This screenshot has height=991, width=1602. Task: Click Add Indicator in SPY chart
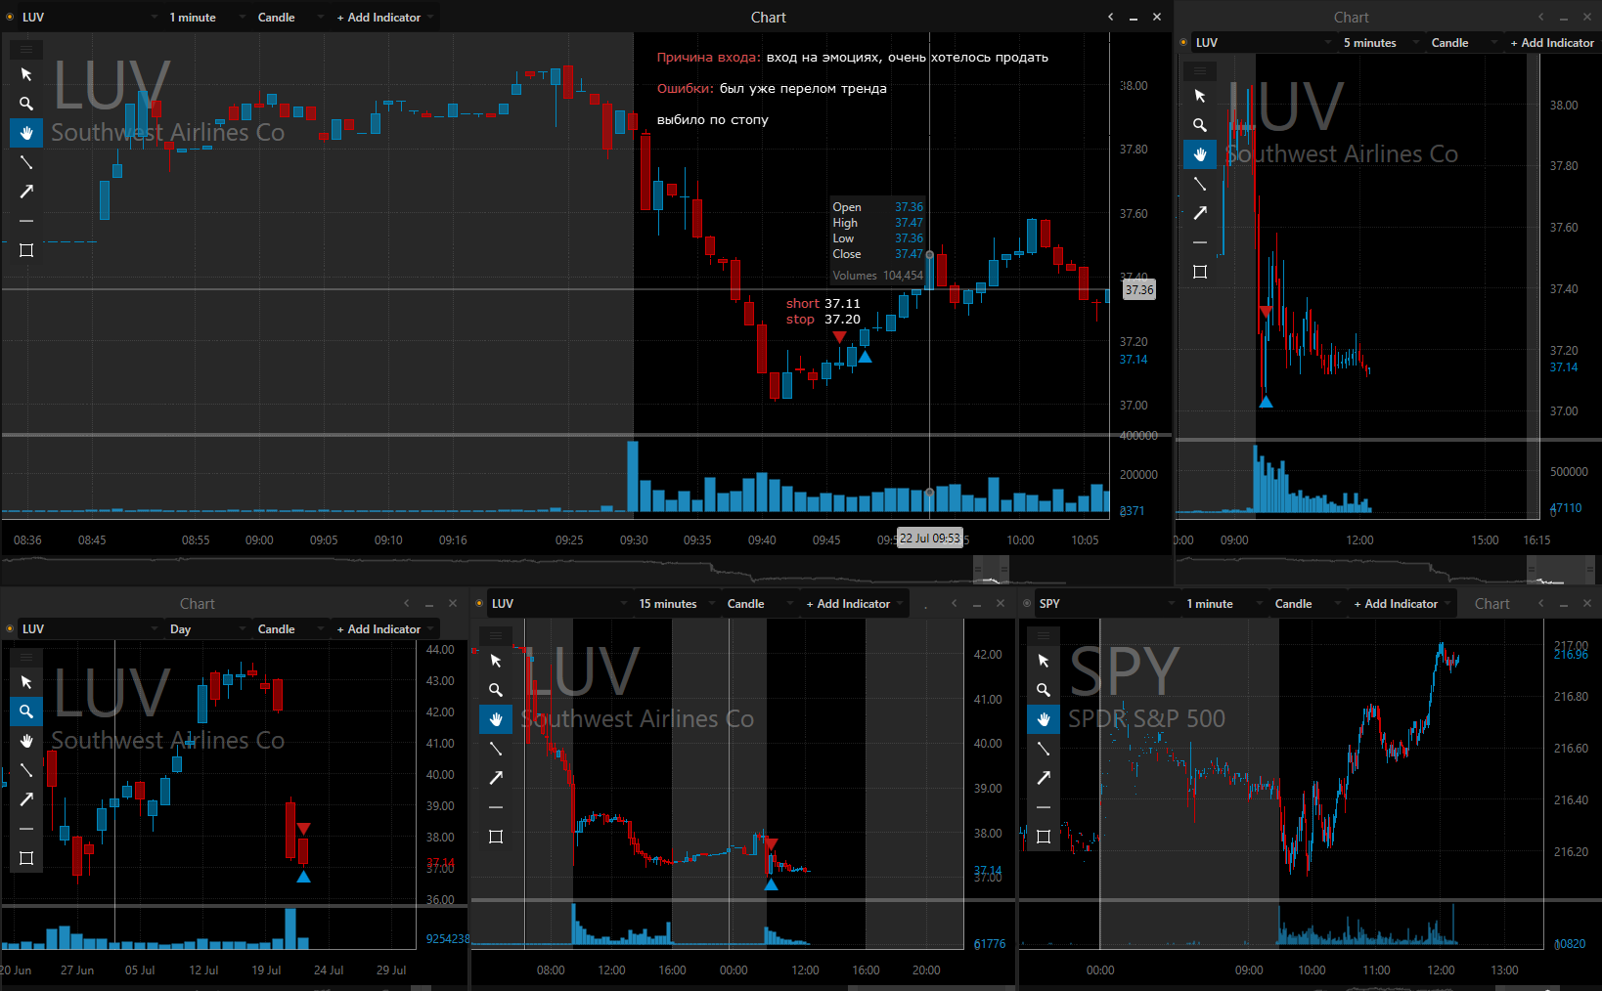pos(1402,604)
